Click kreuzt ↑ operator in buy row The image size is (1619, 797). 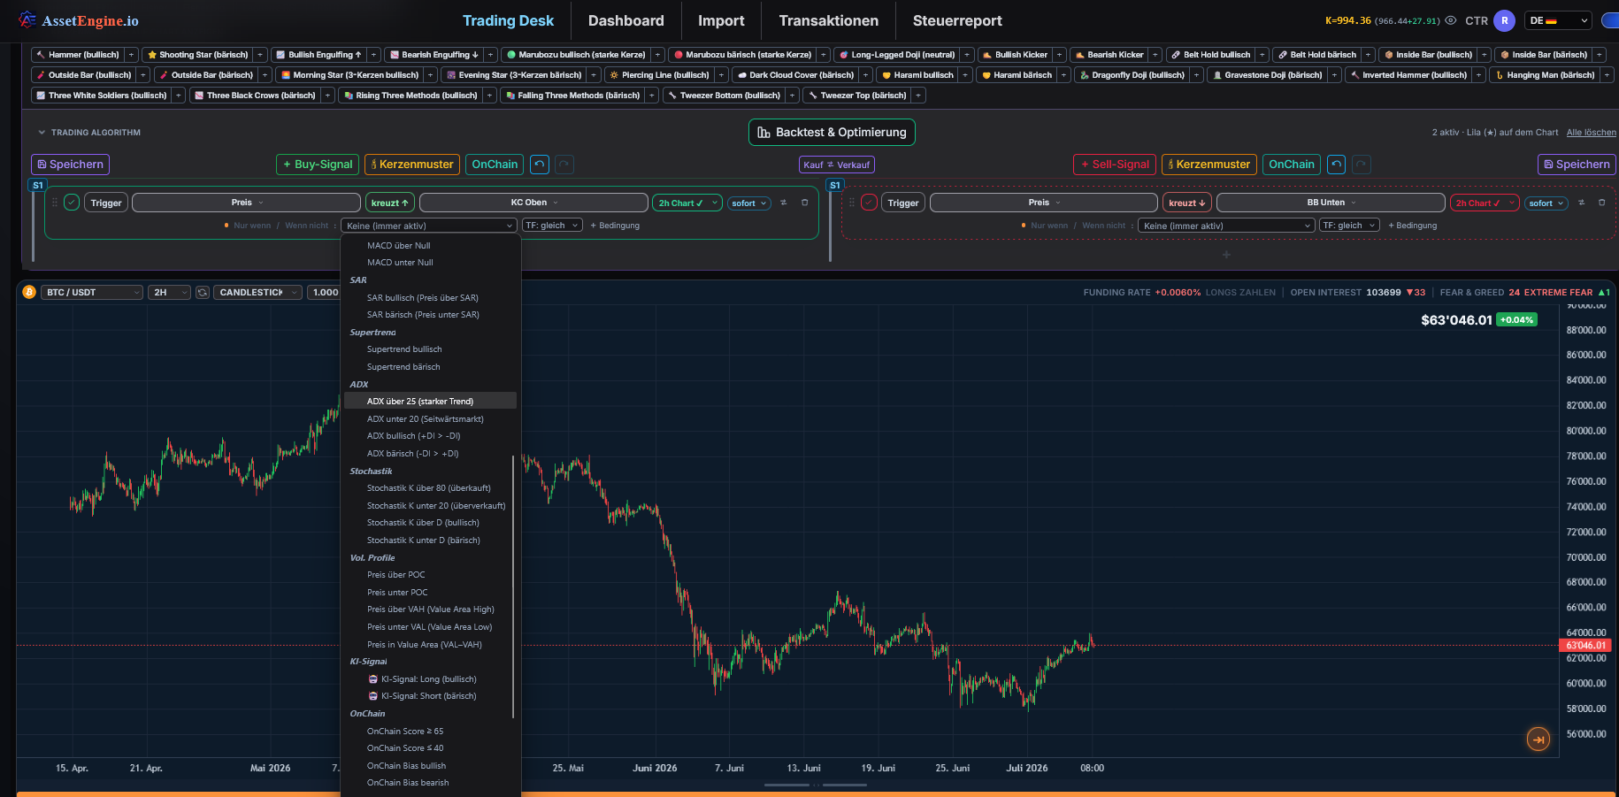pos(389,203)
